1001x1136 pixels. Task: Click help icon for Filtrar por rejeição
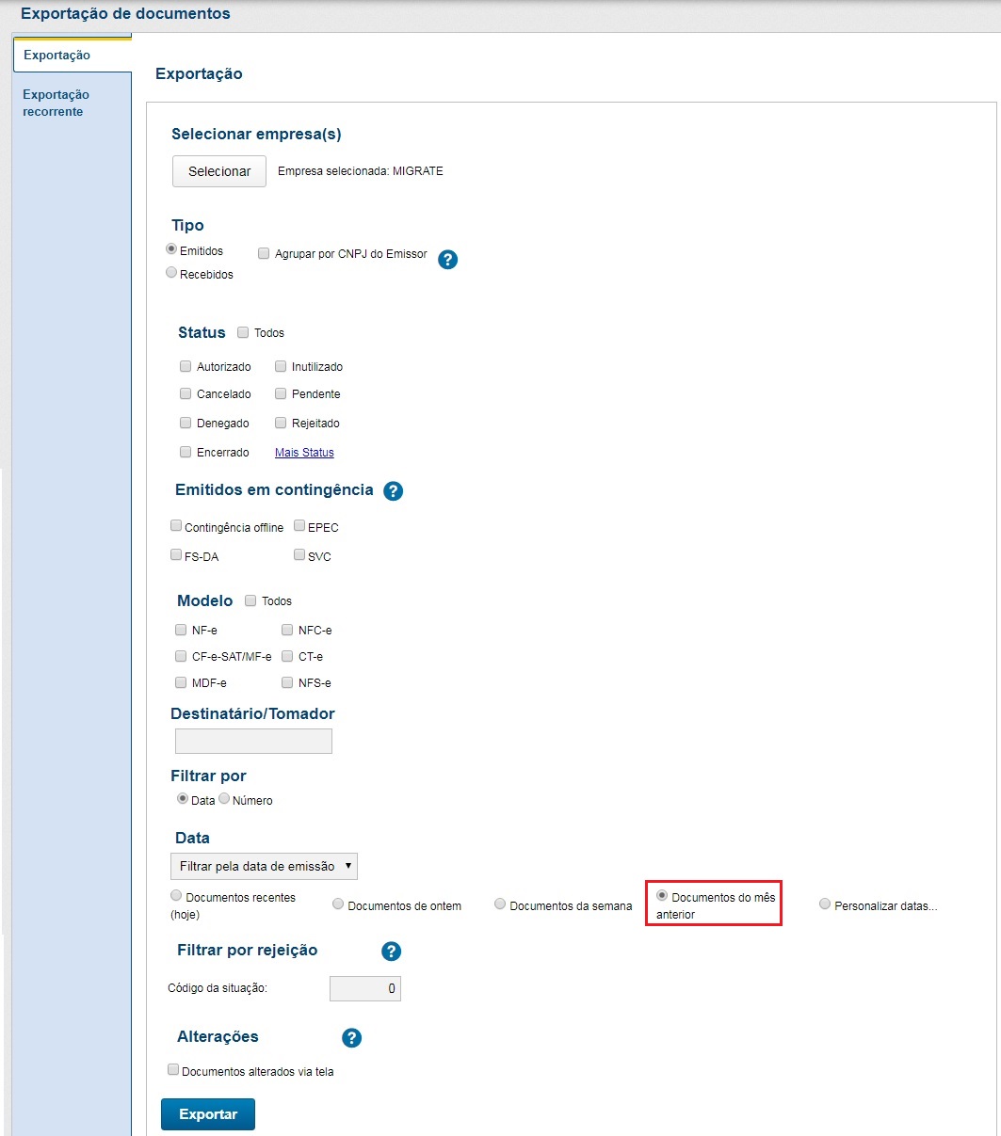click(392, 952)
